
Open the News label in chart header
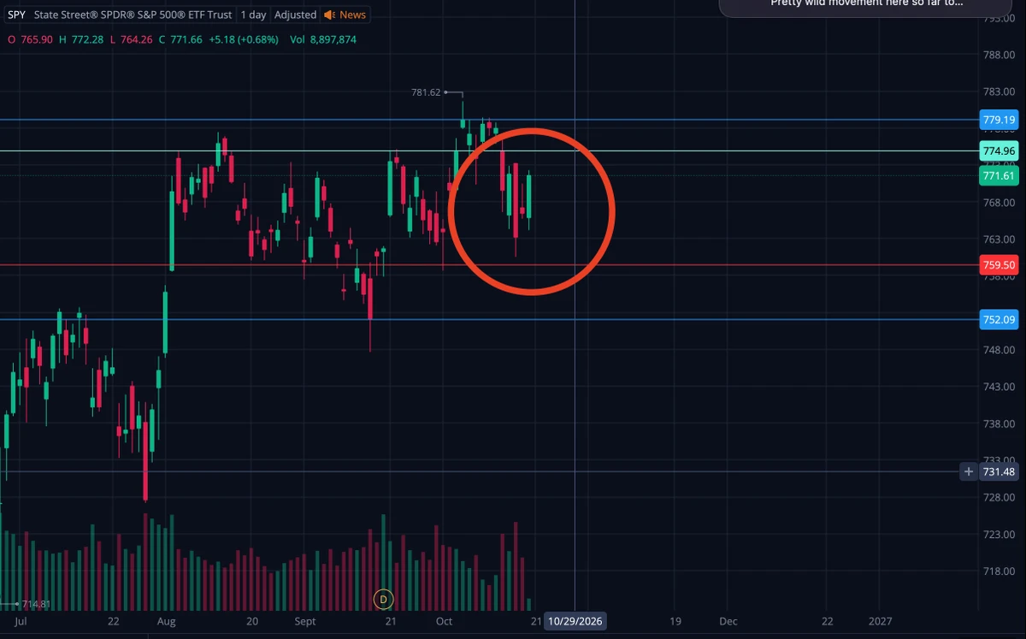click(352, 15)
